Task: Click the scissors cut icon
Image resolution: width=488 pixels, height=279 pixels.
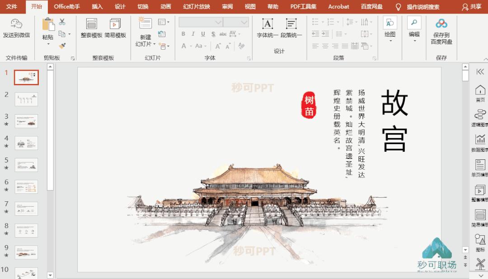Action: click(x=62, y=22)
